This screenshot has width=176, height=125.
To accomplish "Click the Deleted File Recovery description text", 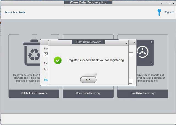I will 27,78.
